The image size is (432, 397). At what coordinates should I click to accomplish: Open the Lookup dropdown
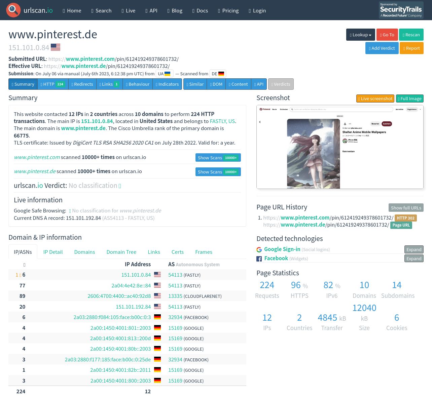tap(361, 35)
